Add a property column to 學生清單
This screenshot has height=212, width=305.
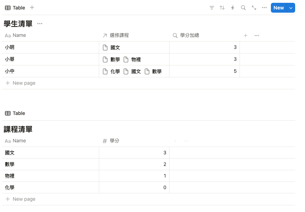pos(246,36)
